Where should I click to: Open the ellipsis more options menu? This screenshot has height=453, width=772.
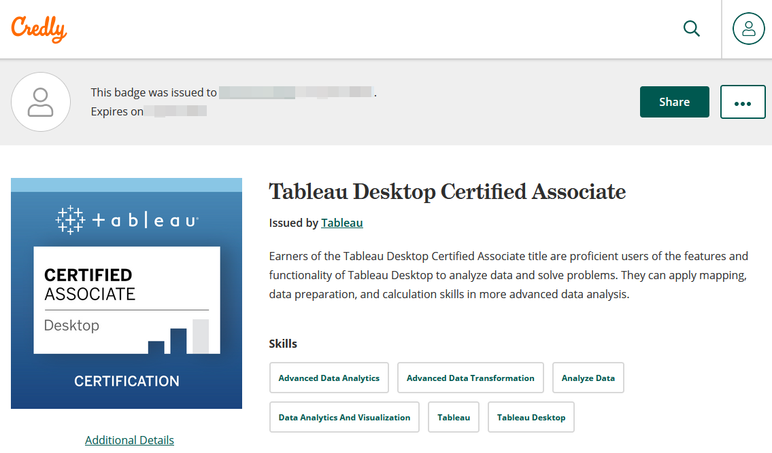pos(742,101)
